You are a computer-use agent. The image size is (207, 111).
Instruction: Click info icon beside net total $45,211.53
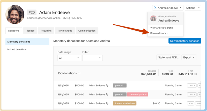coord(196,74)
